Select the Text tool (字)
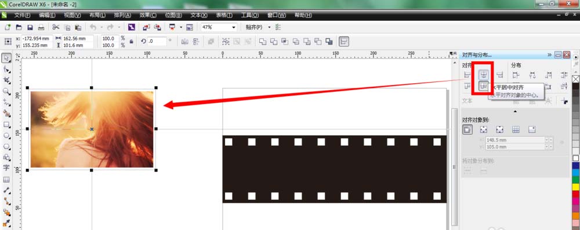 pyautogui.click(x=6, y=168)
